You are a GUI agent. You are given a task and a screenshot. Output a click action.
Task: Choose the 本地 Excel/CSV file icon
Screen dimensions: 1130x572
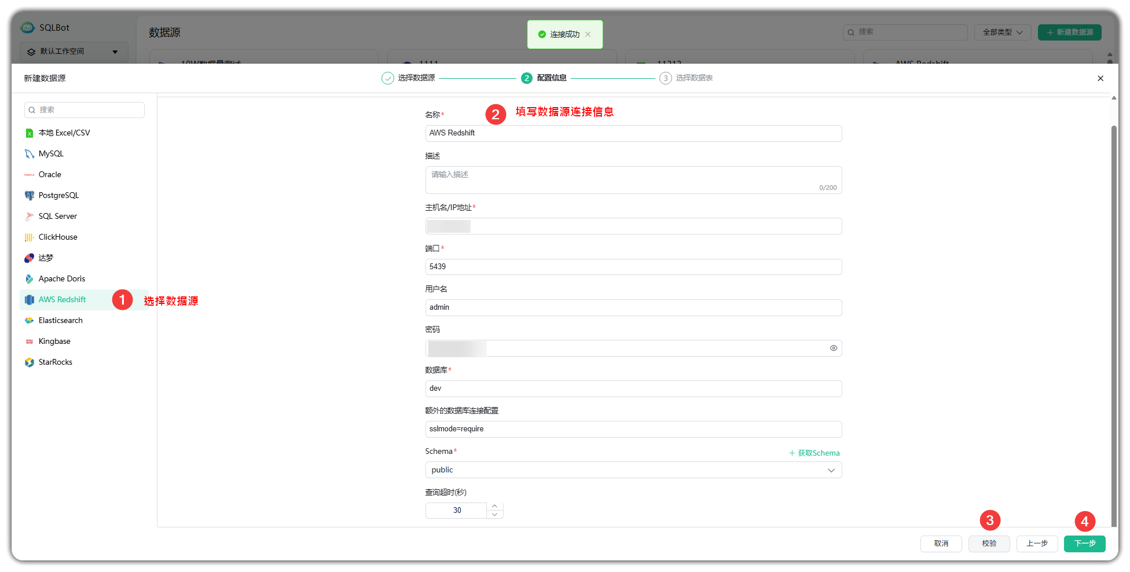pyautogui.click(x=30, y=133)
